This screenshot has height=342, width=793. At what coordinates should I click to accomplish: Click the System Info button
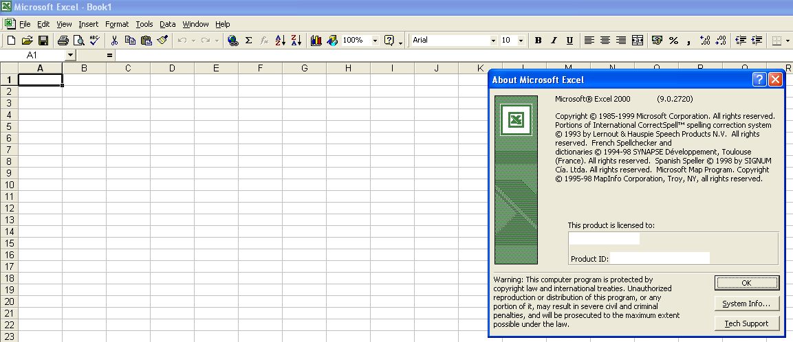click(x=746, y=304)
